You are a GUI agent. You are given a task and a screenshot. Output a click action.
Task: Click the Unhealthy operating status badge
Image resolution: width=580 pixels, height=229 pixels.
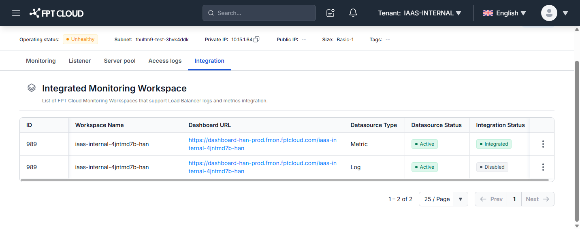pos(80,39)
